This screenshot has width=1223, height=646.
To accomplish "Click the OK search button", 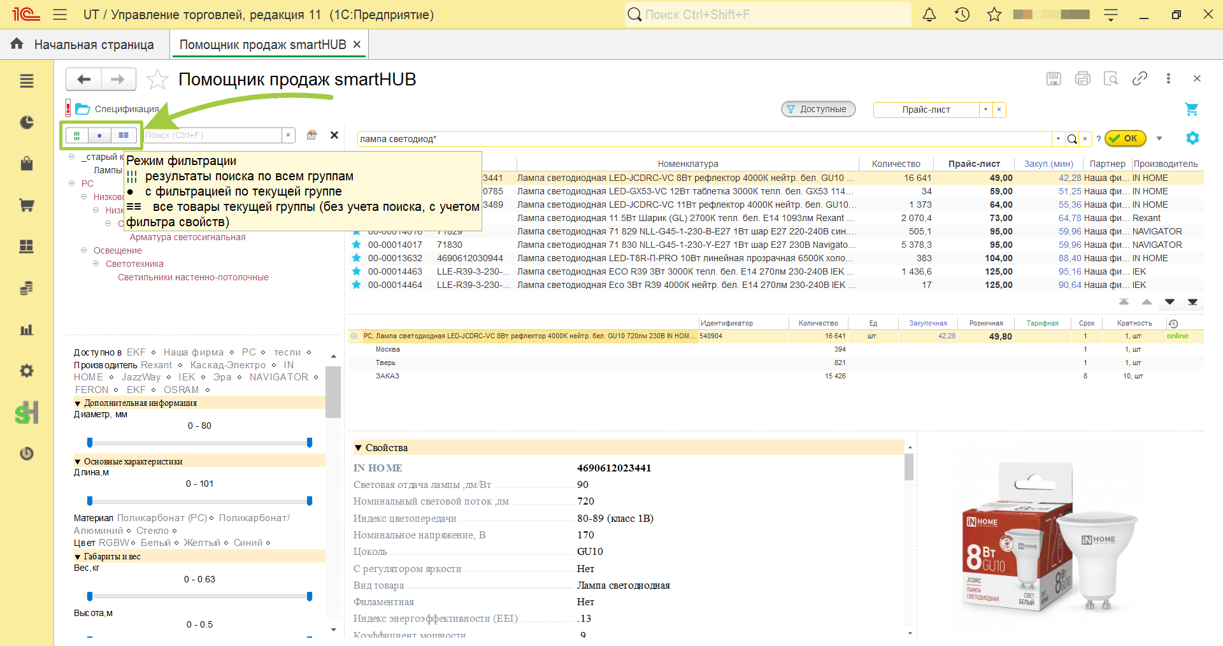I will pyautogui.click(x=1125, y=138).
